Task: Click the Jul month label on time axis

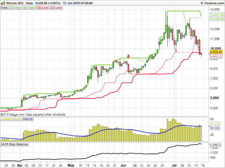Action: (174, 166)
